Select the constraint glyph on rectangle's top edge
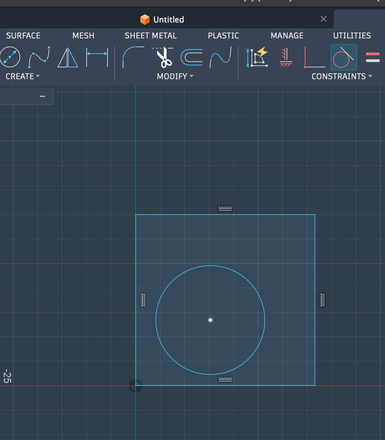385x440 pixels. click(x=225, y=208)
